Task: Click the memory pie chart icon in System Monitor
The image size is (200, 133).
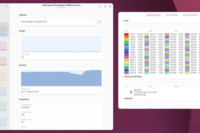Action: 131,92
